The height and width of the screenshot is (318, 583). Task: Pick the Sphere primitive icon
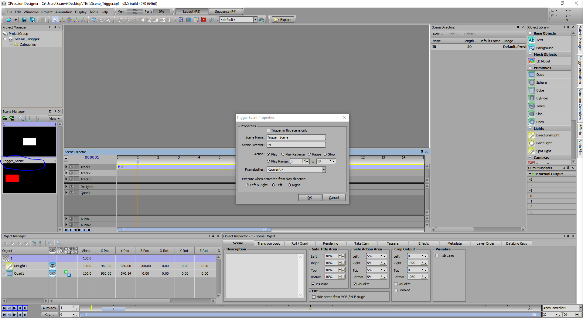[x=532, y=82]
